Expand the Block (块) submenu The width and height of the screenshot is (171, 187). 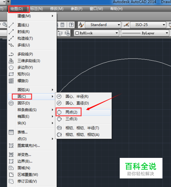[x=32, y=123]
